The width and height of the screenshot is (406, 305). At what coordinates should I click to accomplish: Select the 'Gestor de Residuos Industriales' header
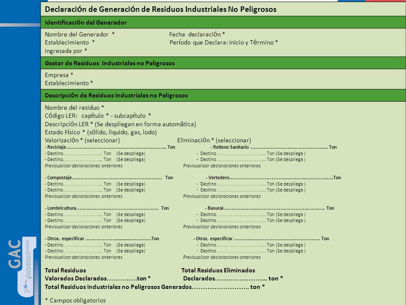[223, 63]
